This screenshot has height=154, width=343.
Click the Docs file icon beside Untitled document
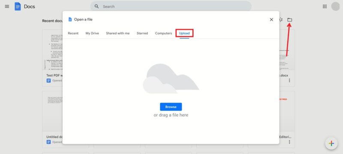tap(48, 142)
